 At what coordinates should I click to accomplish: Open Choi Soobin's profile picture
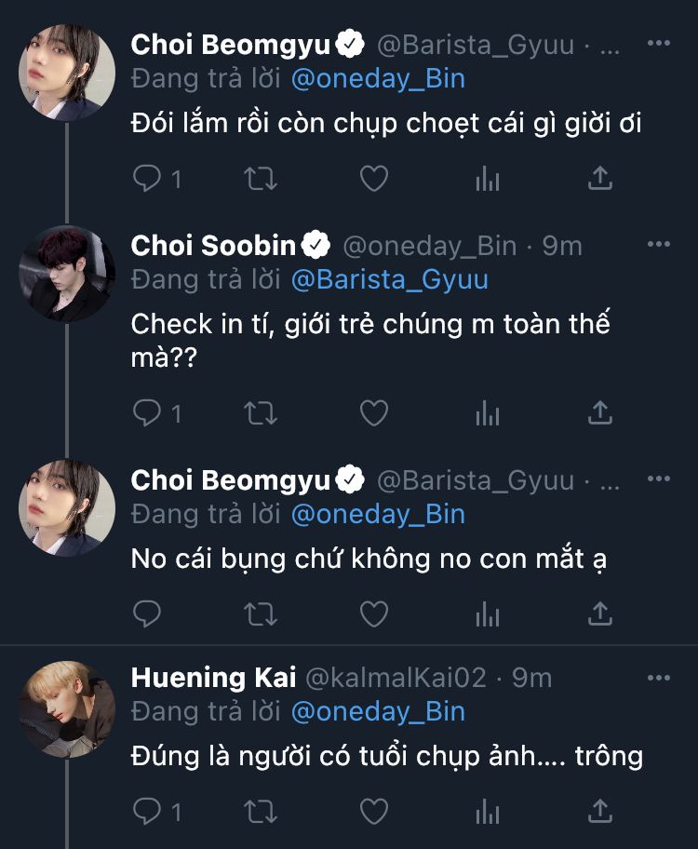67,274
